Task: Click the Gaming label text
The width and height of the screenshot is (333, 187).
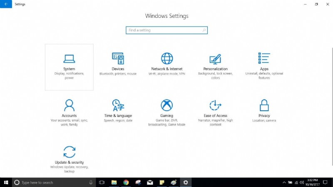Action: (167, 116)
